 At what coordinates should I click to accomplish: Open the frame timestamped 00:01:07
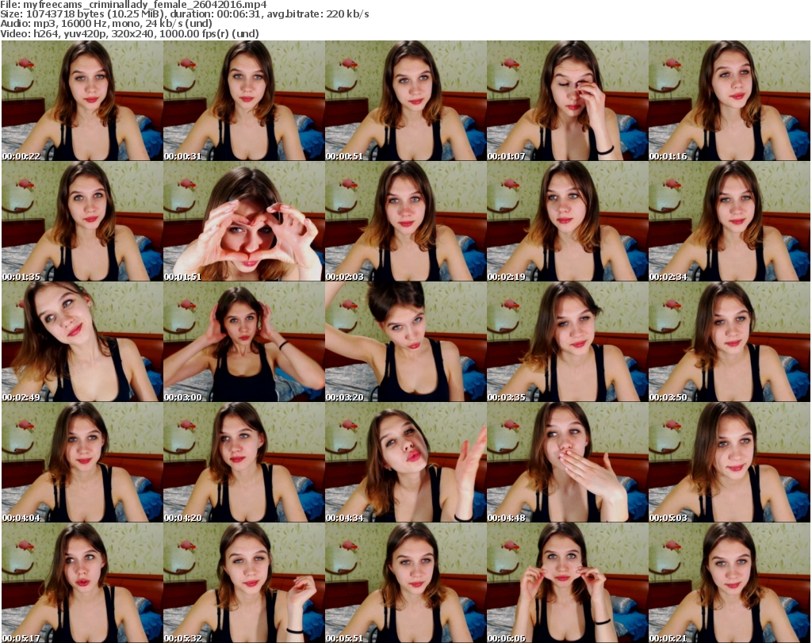coord(568,101)
